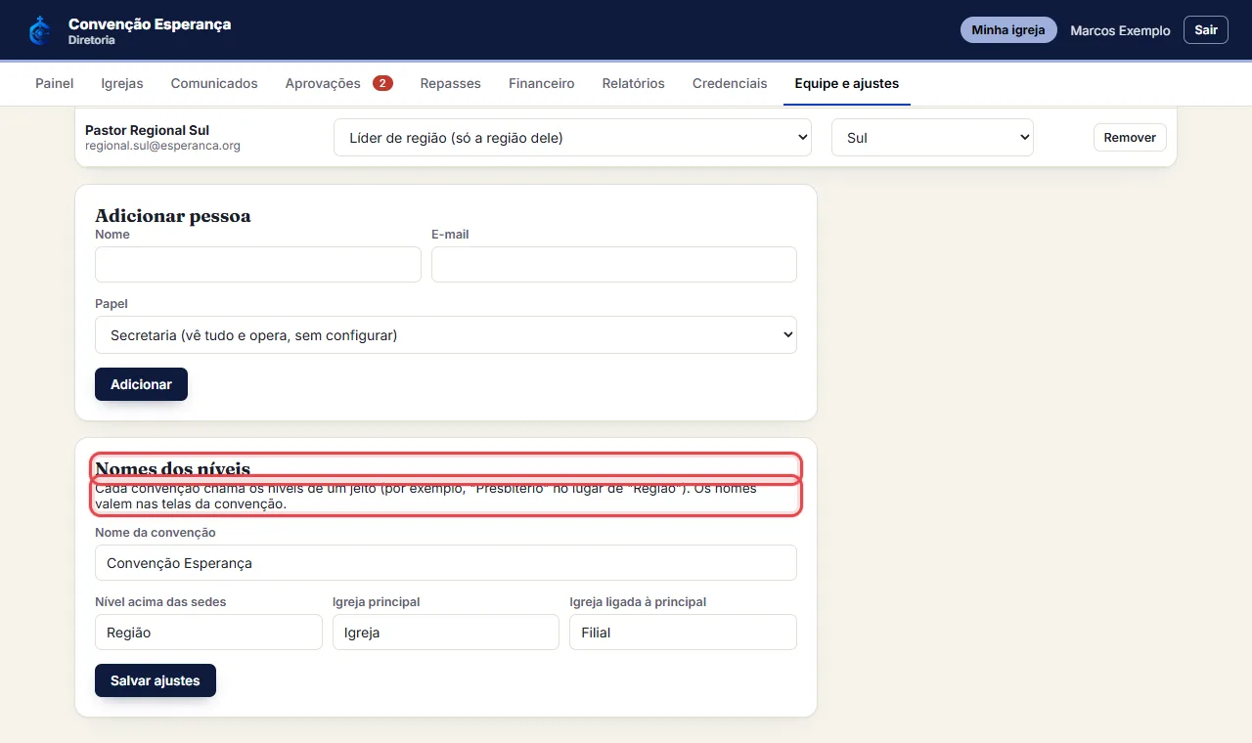Open the Sul region dropdown

click(x=932, y=138)
